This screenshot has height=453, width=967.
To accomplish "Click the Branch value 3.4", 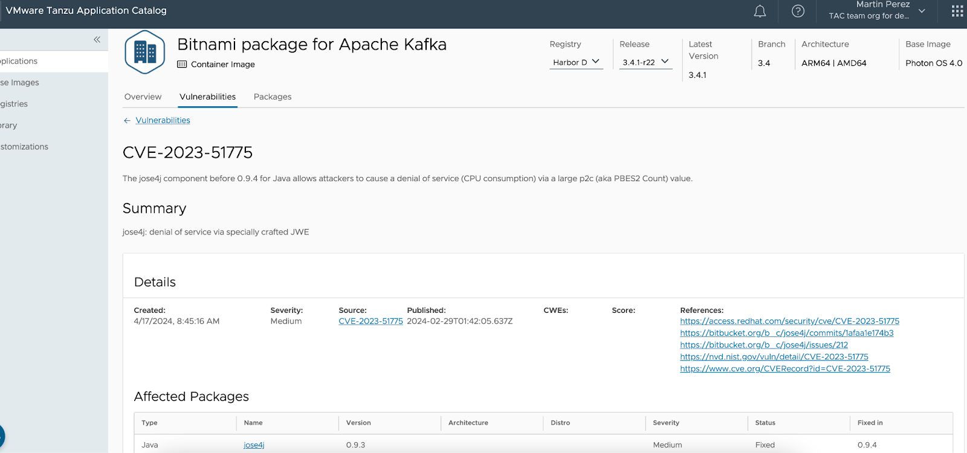I will click(764, 63).
